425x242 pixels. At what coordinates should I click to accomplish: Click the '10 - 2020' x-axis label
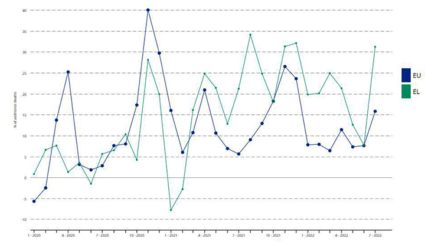click(x=136, y=235)
